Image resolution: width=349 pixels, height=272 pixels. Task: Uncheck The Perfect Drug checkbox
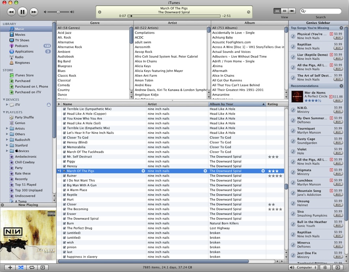click(x=64, y=228)
